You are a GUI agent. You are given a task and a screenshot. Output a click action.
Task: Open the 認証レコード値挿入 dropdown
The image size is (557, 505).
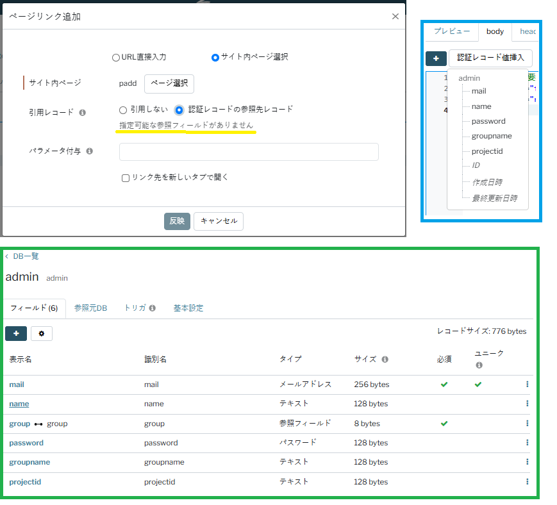pos(490,58)
